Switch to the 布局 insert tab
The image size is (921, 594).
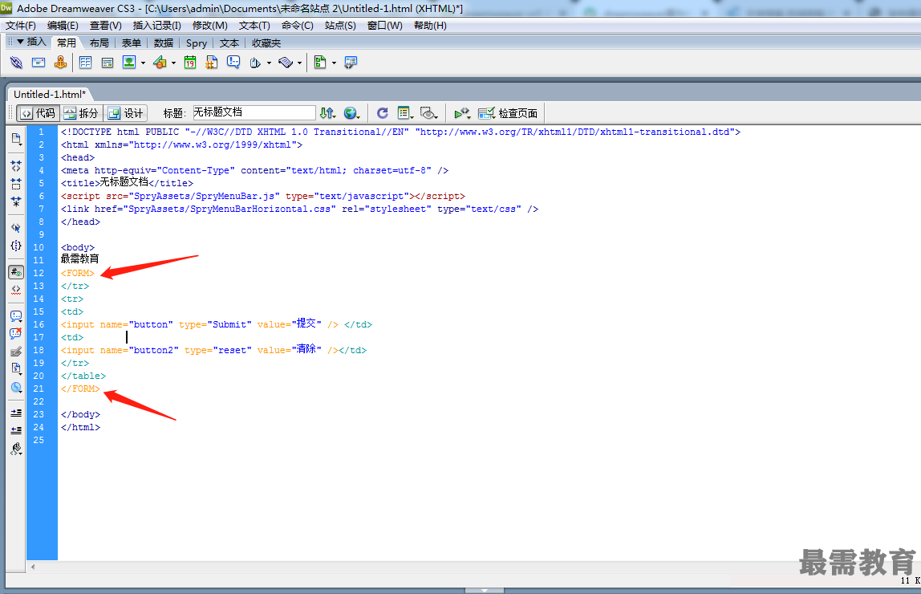point(99,43)
